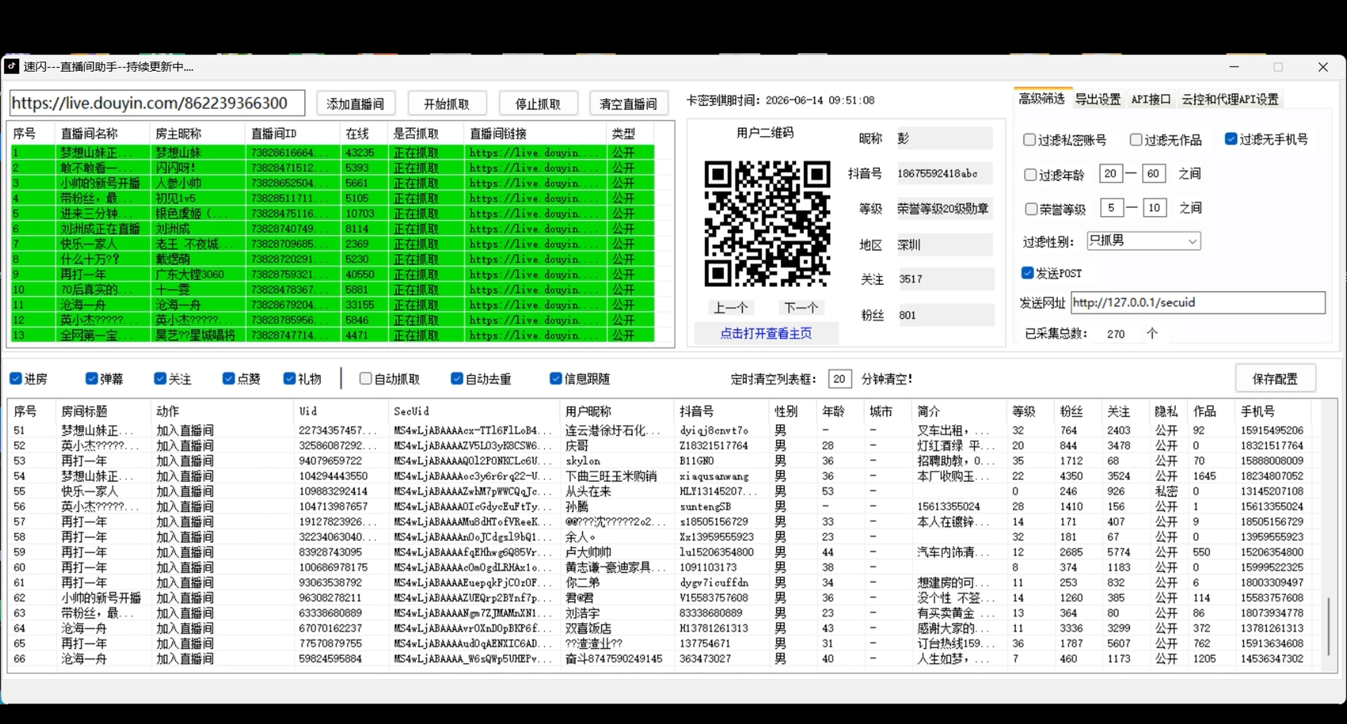
Task: Click the 开始抓取 button
Action: click(446, 102)
